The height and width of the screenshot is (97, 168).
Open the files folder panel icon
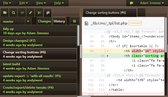point(5,13)
